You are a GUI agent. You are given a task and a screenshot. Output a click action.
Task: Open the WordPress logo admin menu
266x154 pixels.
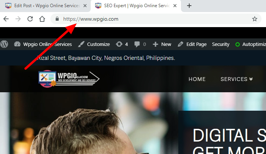pos(4,44)
